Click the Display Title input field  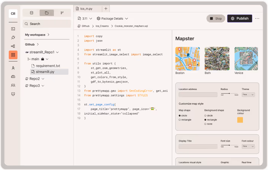[x=198, y=146]
